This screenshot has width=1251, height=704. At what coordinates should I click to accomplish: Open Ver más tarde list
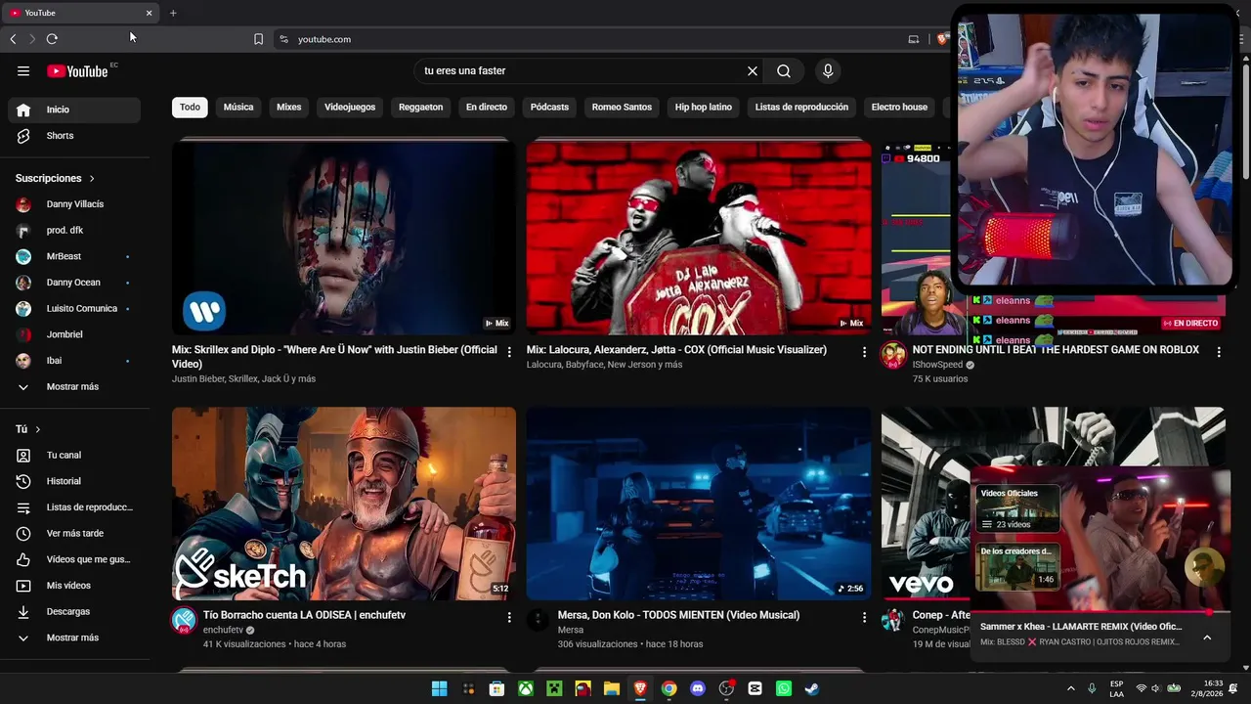pyautogui.click(x=74, y=533)
